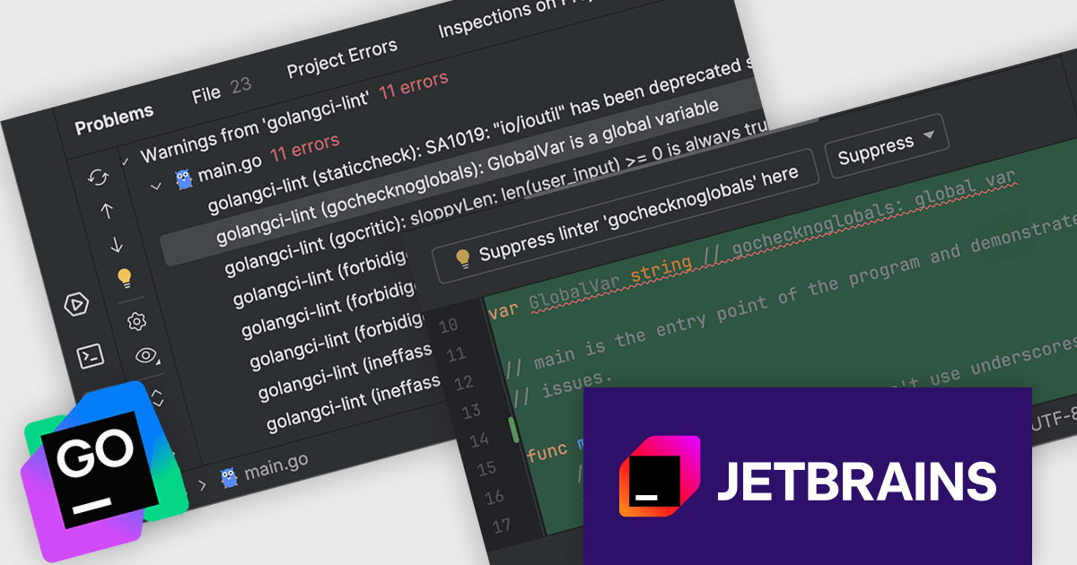The height and width of the screenshot is (565, 1077).
Task: Click the breadcrumb chevron before main.go
Action: (x=201, y=485)
